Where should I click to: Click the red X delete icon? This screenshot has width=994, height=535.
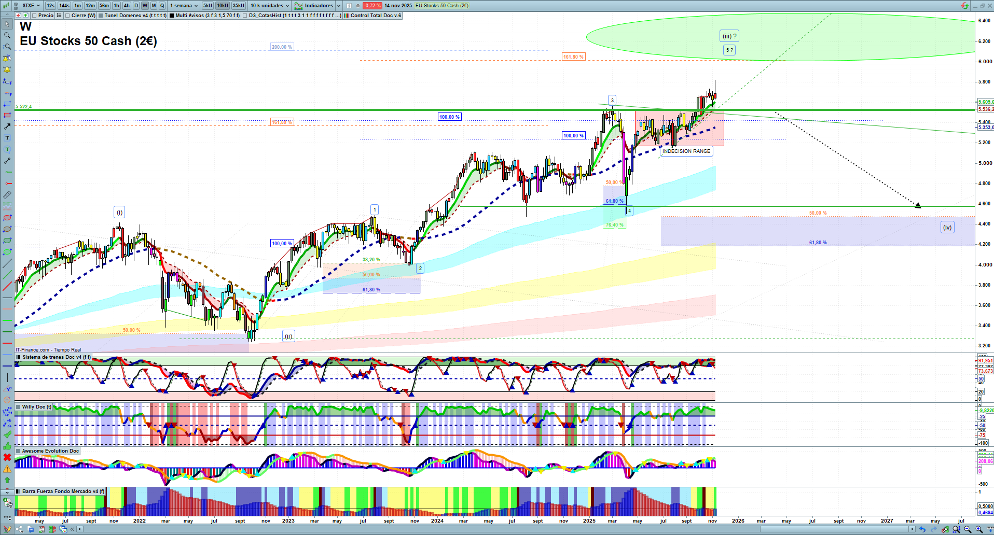pyautogui.click(x=7, y=457)
